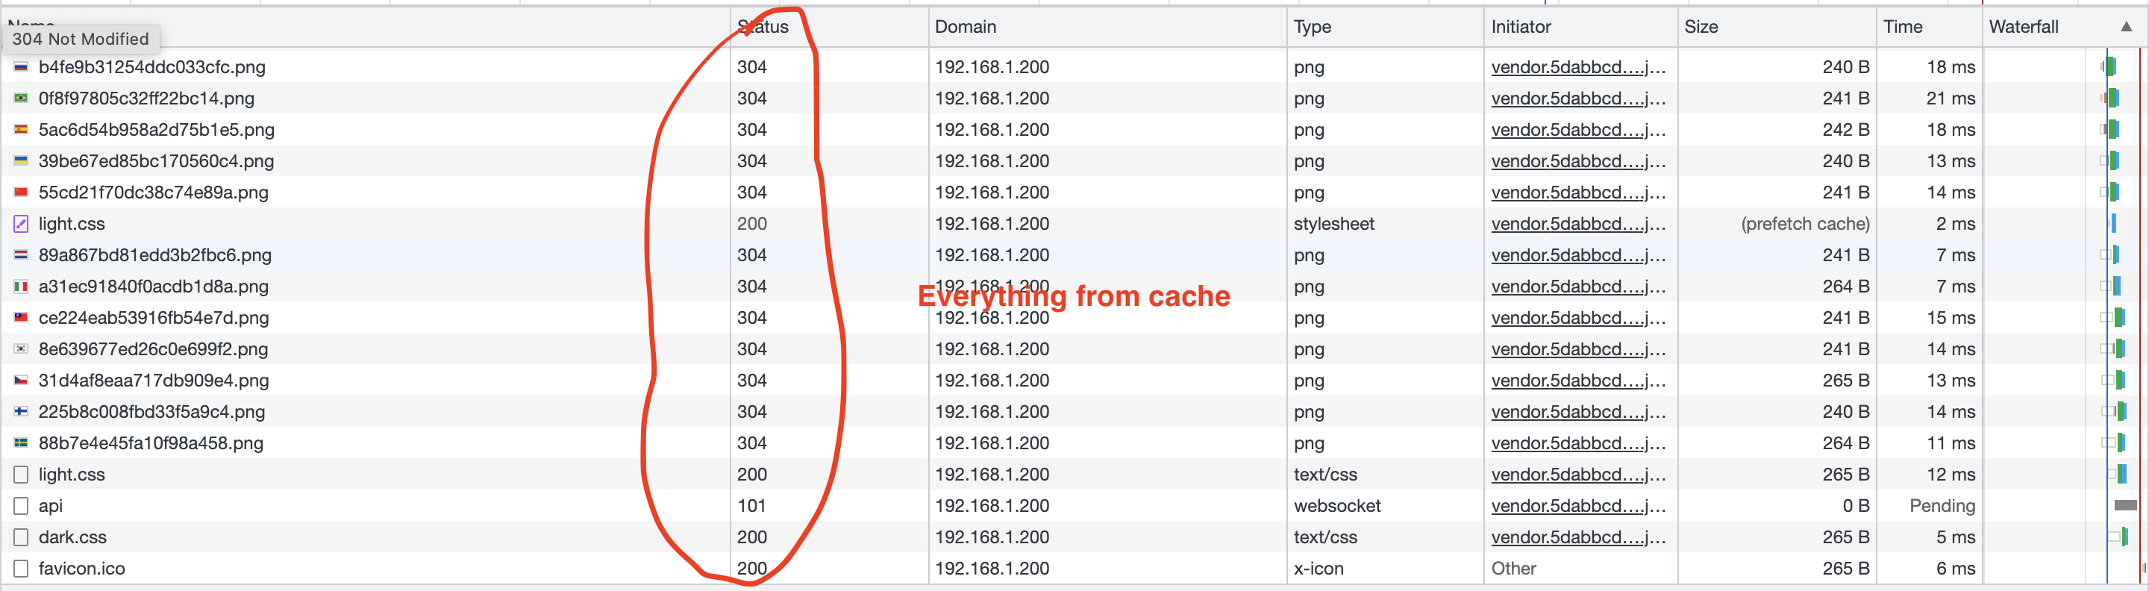
Task: Sort requests by the Time column
Action: pyautogui.click(x=1930, y=27)
